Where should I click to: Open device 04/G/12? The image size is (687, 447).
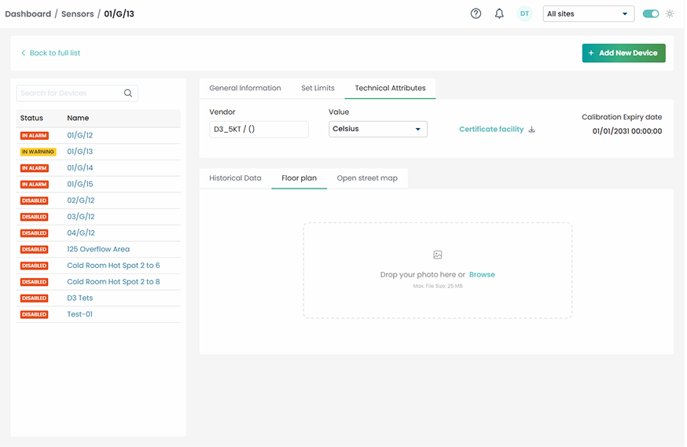[81, 233]
